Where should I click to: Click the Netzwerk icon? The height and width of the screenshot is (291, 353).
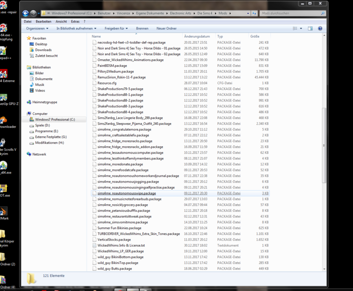tap(29, 154)
